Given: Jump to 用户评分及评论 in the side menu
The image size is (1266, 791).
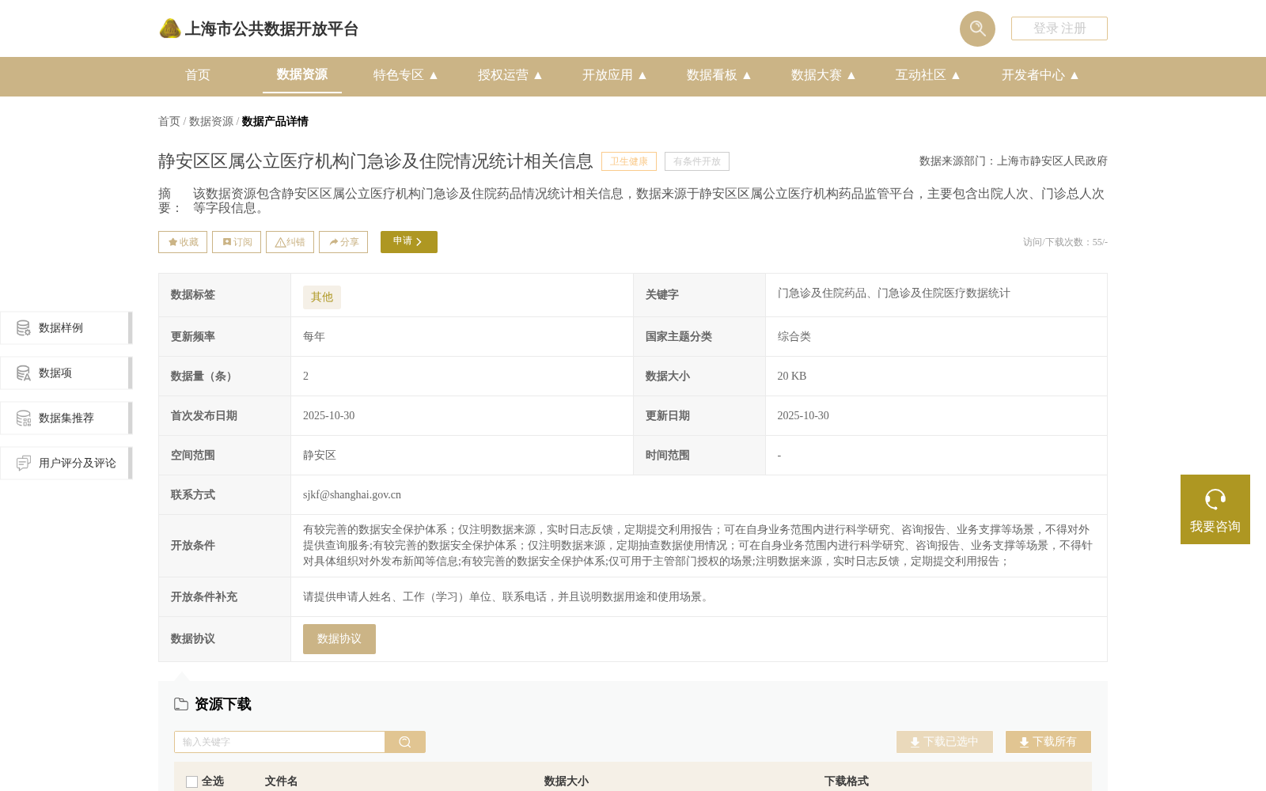Looking at the screenshot, I should point(66,464).
